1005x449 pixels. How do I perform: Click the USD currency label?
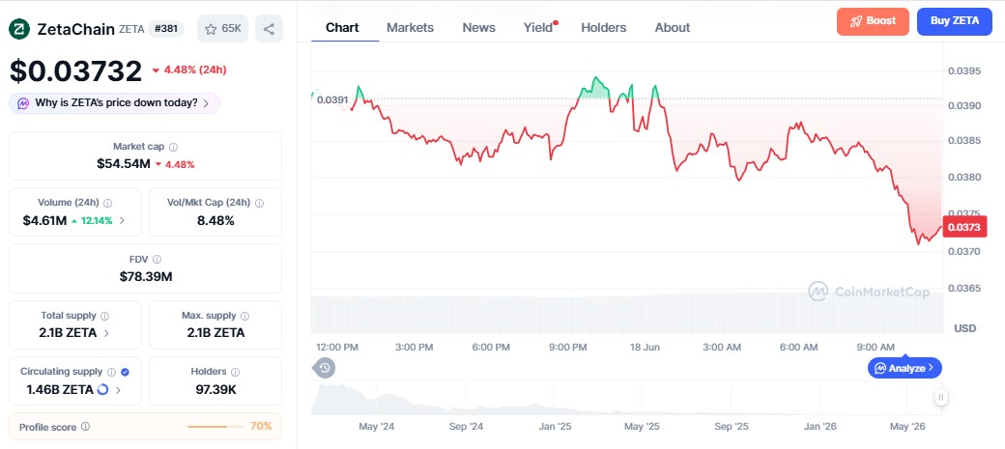(964, 328)
